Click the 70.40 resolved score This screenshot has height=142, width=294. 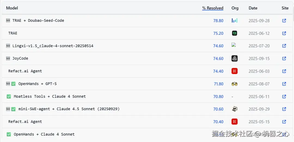(218, 122)
